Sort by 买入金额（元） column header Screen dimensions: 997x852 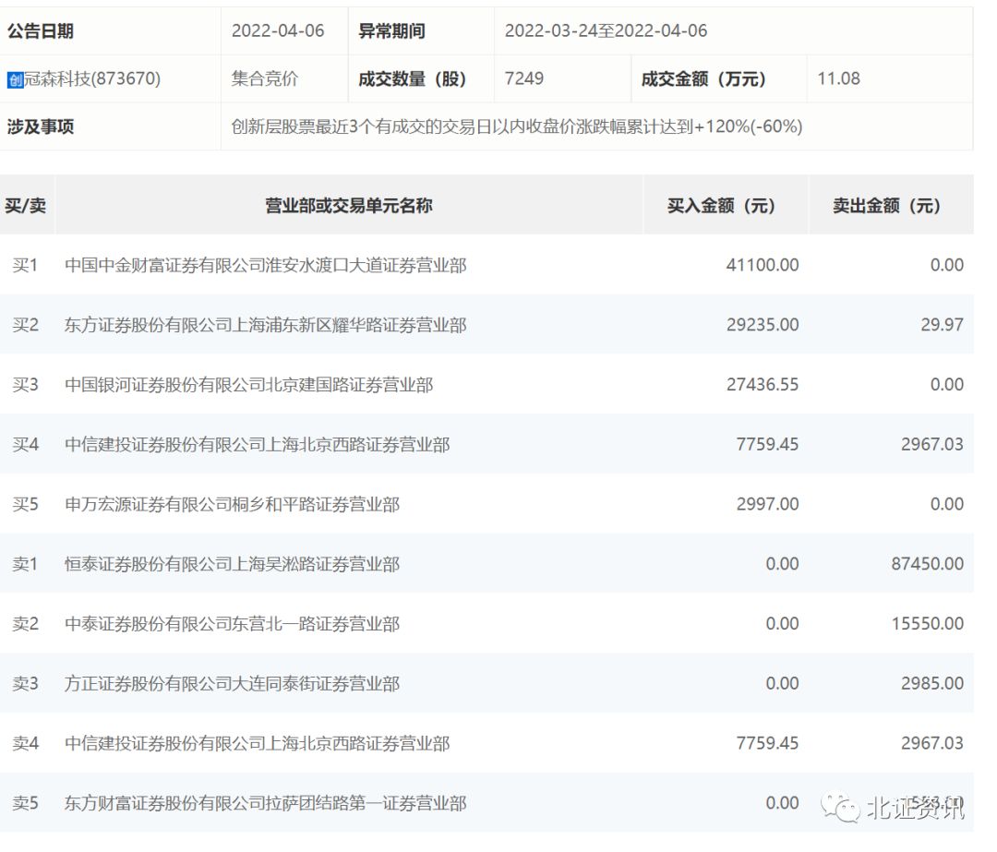[x=721, y=206]
